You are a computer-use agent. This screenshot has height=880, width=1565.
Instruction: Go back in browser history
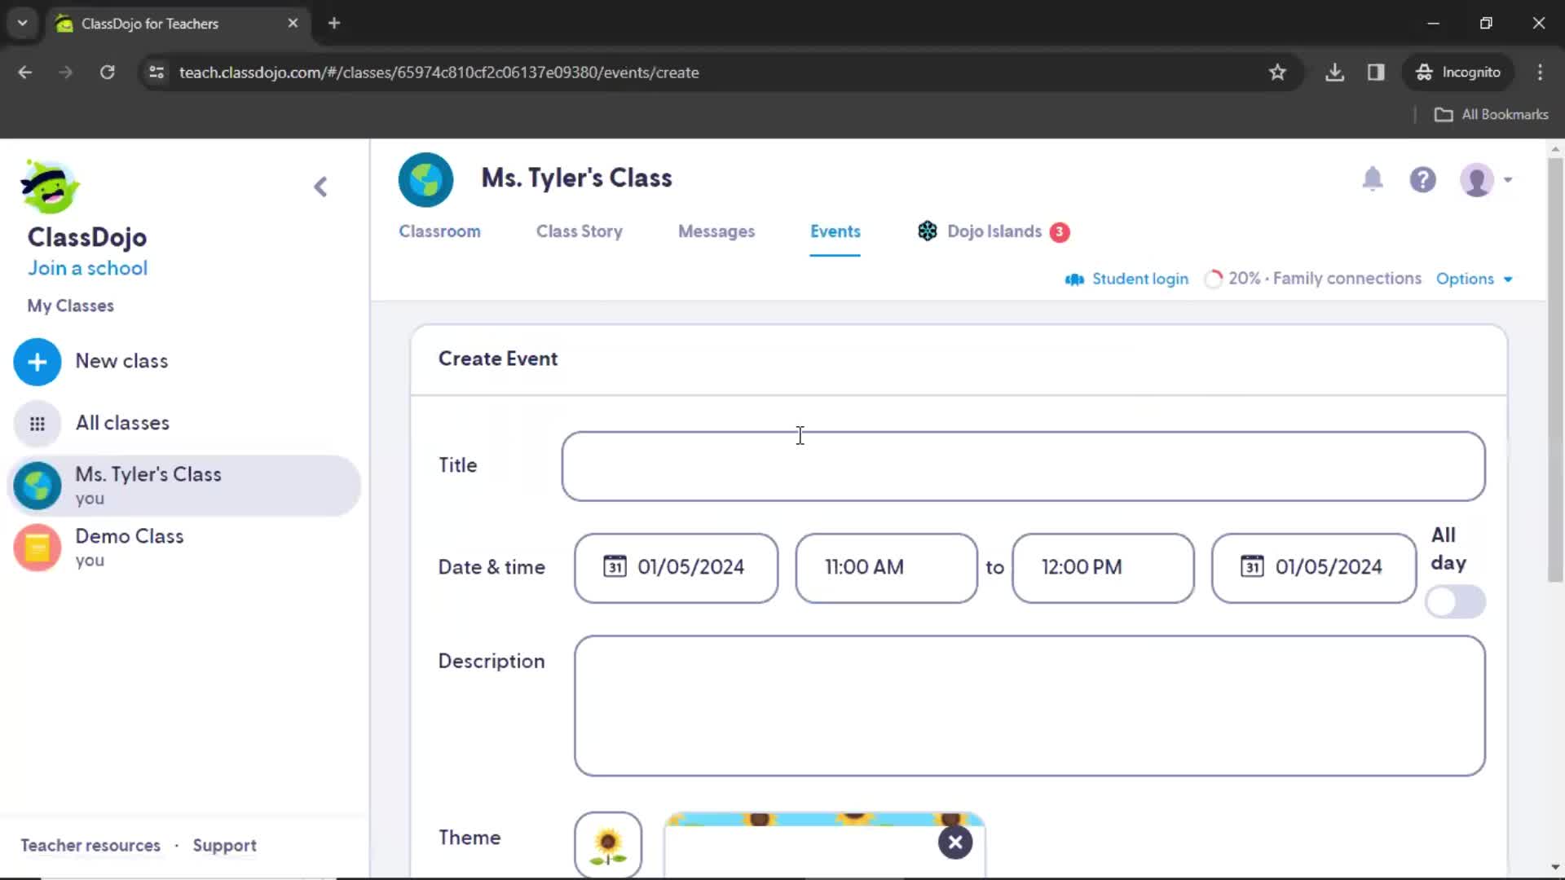click(x=25, y=73)
